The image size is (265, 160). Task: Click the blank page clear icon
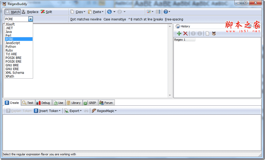207,34
